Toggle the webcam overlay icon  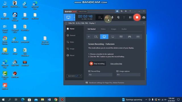100,18
